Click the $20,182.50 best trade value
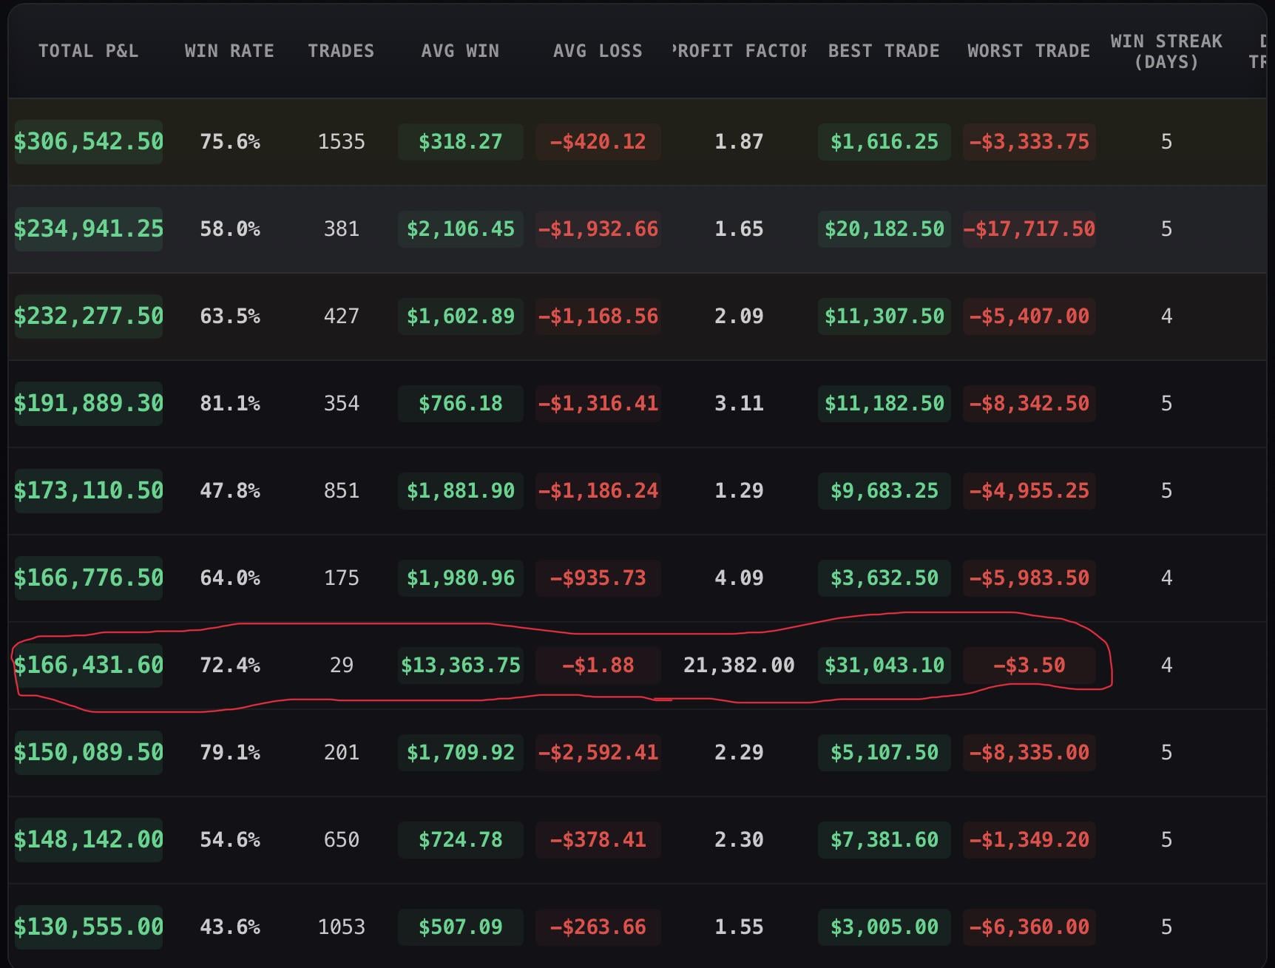The width and height of the screenshot is (1275, 968). coord(883,229)
